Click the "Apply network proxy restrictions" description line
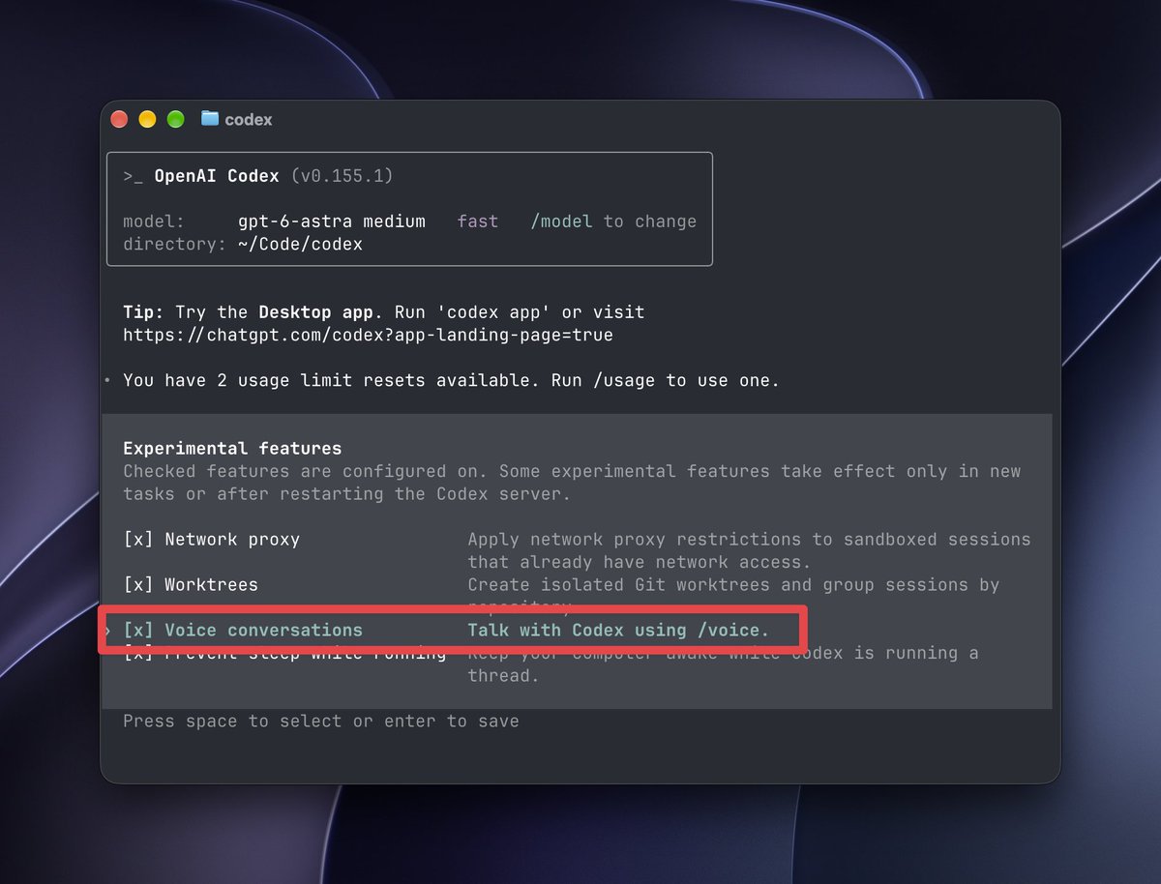Viewport: 1161px width, 884px height. [x=750, y=540]
